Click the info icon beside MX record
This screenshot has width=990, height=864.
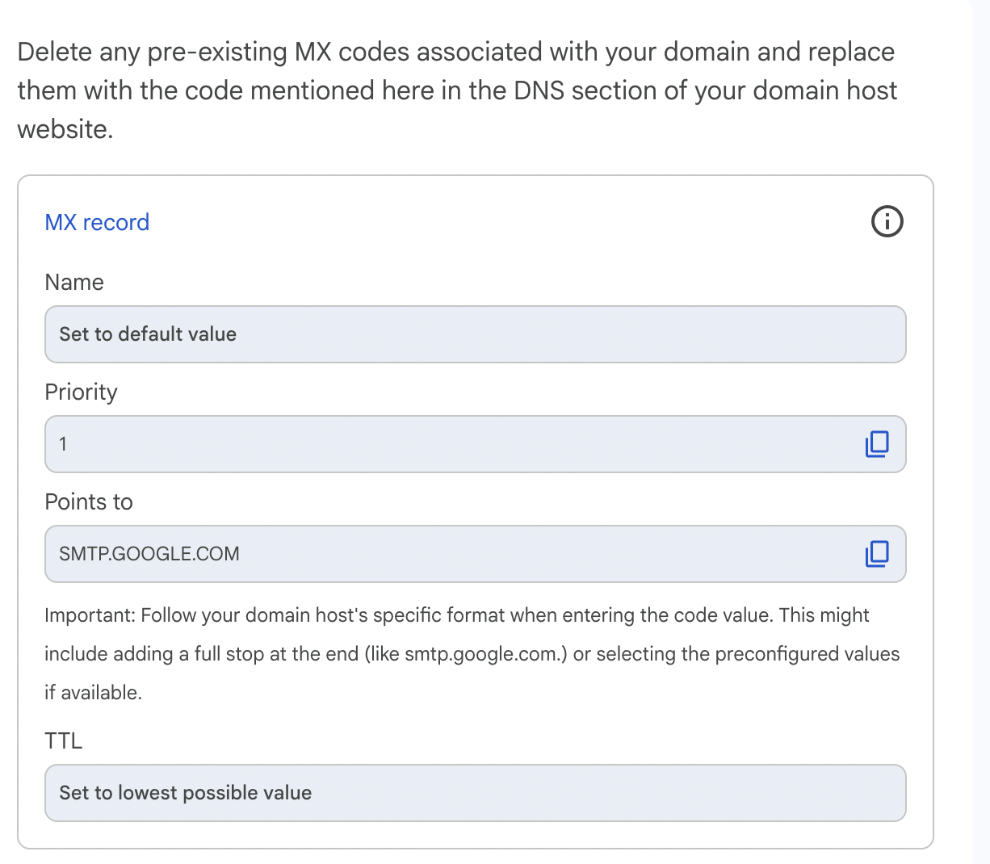pyautogui.click(x=887, y=221)
